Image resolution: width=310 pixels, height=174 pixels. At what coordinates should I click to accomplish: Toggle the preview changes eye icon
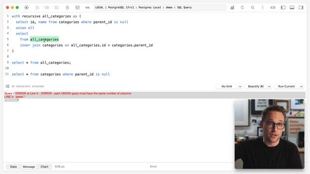point(47,8)
